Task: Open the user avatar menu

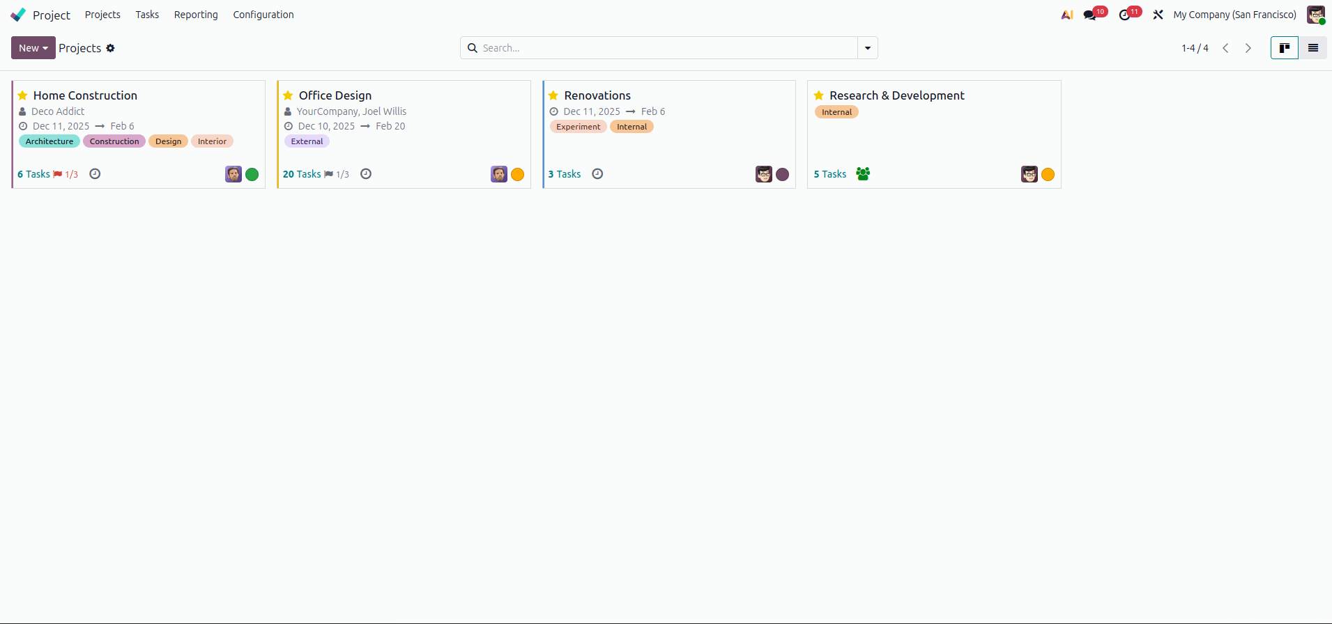Action: point(1316,15)
